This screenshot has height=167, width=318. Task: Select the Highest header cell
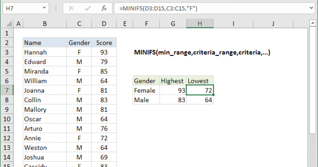173,81
